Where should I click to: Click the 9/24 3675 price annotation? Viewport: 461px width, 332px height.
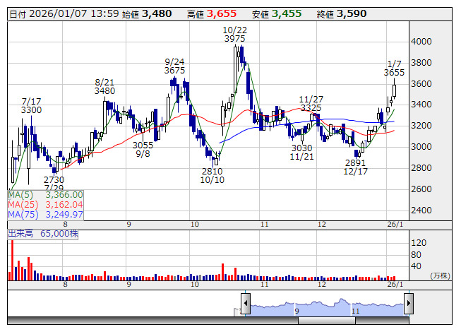point(174,66)
